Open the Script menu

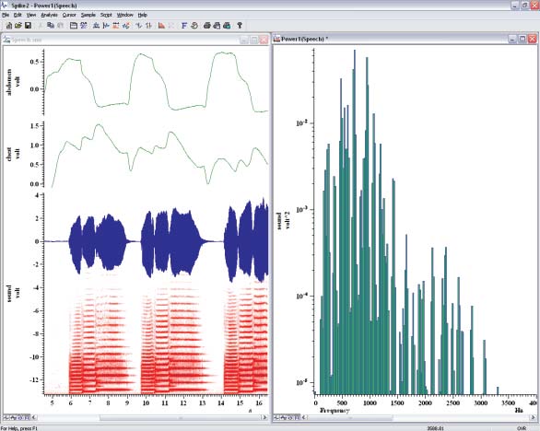click(x=106, y=15)
